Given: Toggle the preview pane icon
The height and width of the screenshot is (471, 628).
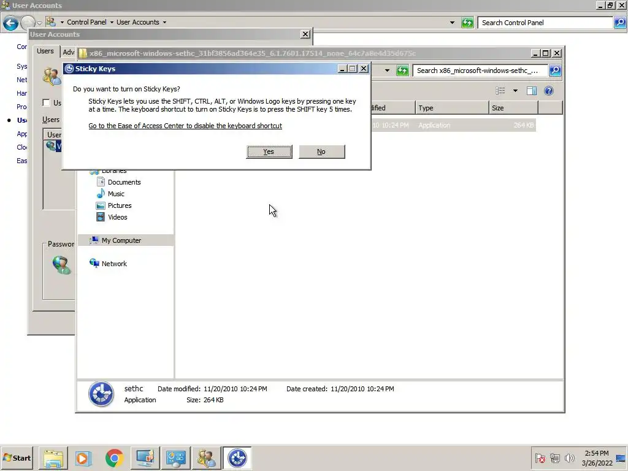Looking at the screenshot, I should pyautogui.click(x=532, y=91).
